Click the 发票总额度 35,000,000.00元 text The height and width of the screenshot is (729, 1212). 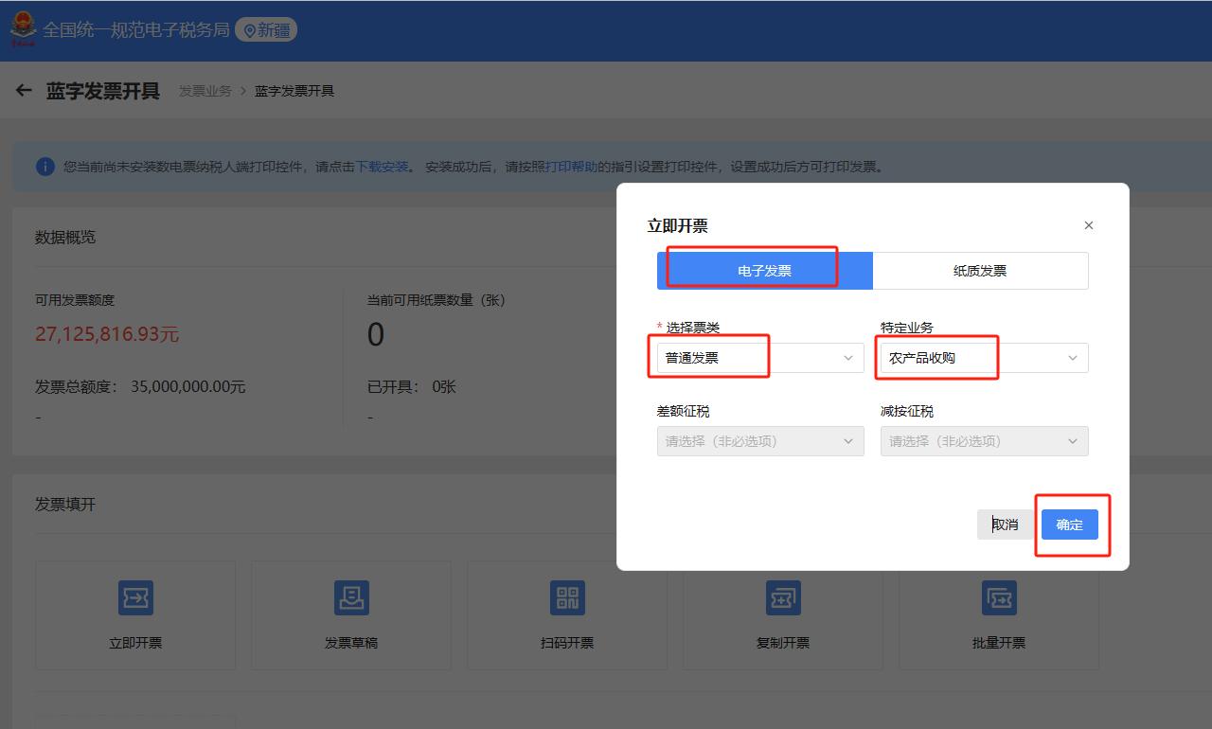tap(140, 386)
